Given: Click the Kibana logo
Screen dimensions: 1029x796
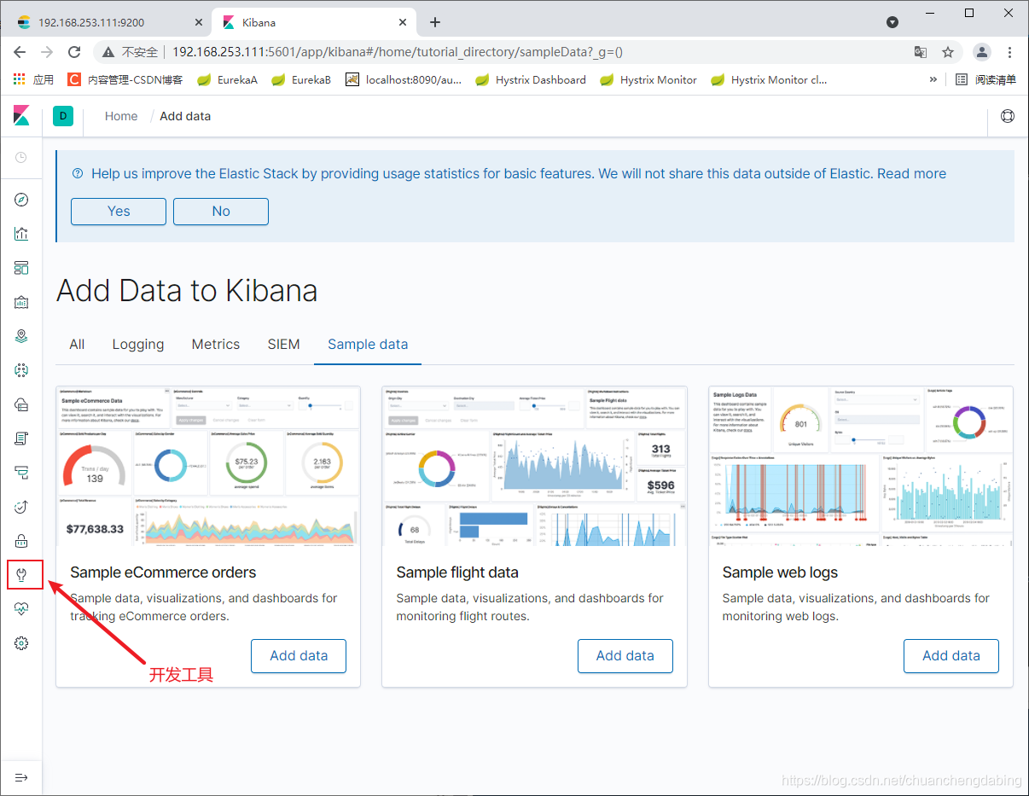Looking at the screenshot, I should tap(21, 116).
